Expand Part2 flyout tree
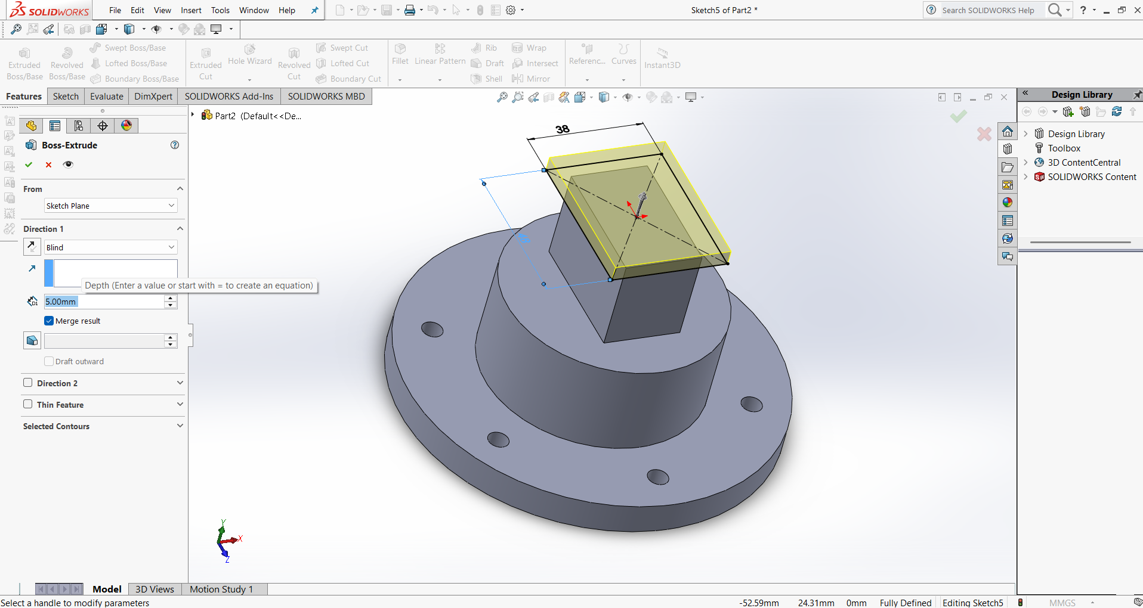1143x608 pixels. 193,115
